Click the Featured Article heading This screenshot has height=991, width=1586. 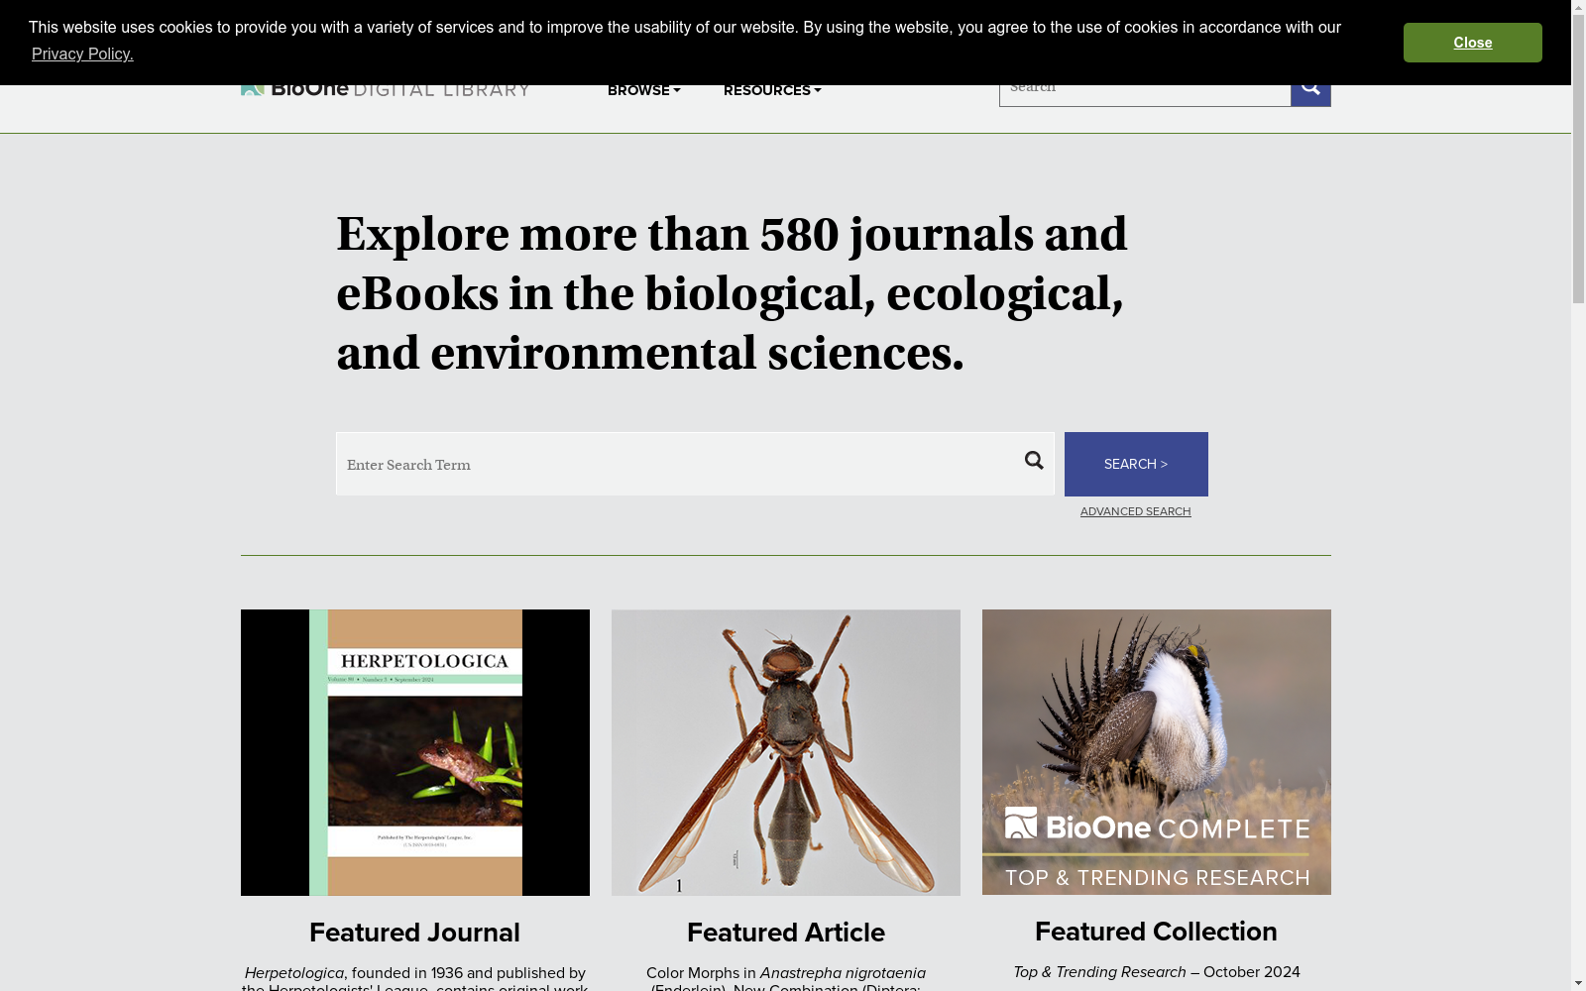786,933
